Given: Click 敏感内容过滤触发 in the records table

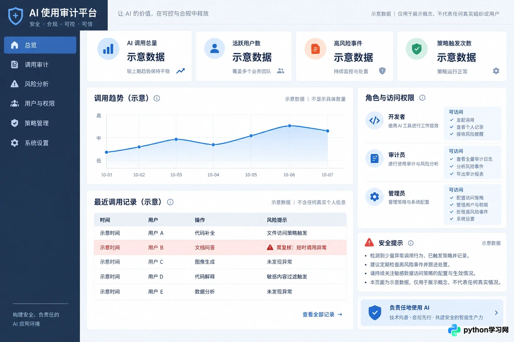Looking at the screenshot, I should [x=287, y=276].
